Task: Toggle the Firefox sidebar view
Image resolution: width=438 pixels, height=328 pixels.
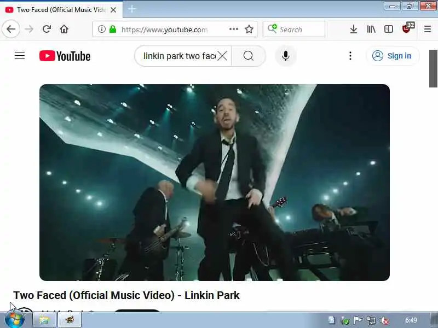Action: 389,29
